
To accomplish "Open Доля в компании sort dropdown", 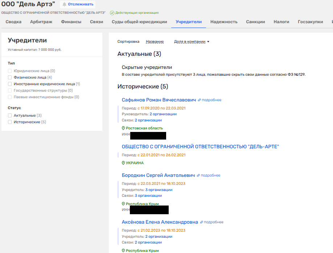I will click(192, 42).
